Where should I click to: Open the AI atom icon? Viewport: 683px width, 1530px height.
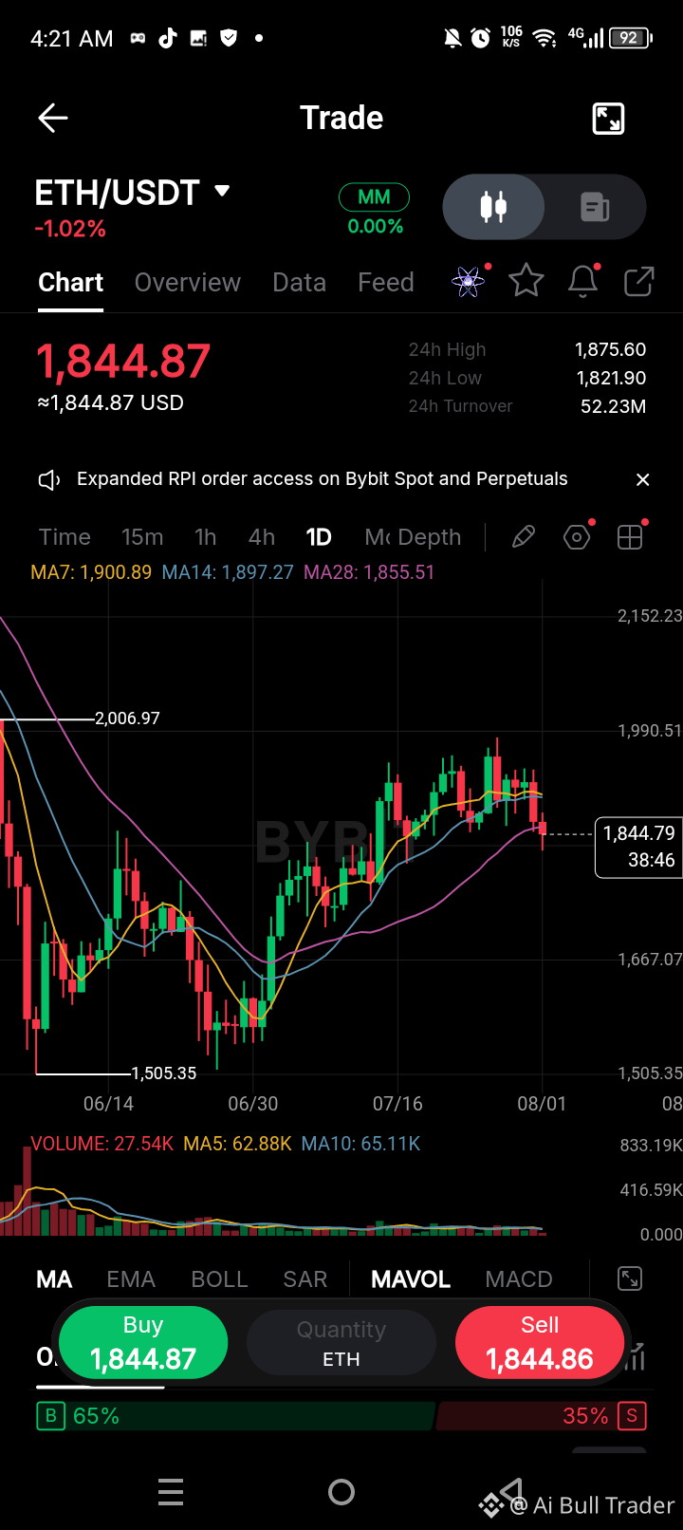tap(468, 282)
